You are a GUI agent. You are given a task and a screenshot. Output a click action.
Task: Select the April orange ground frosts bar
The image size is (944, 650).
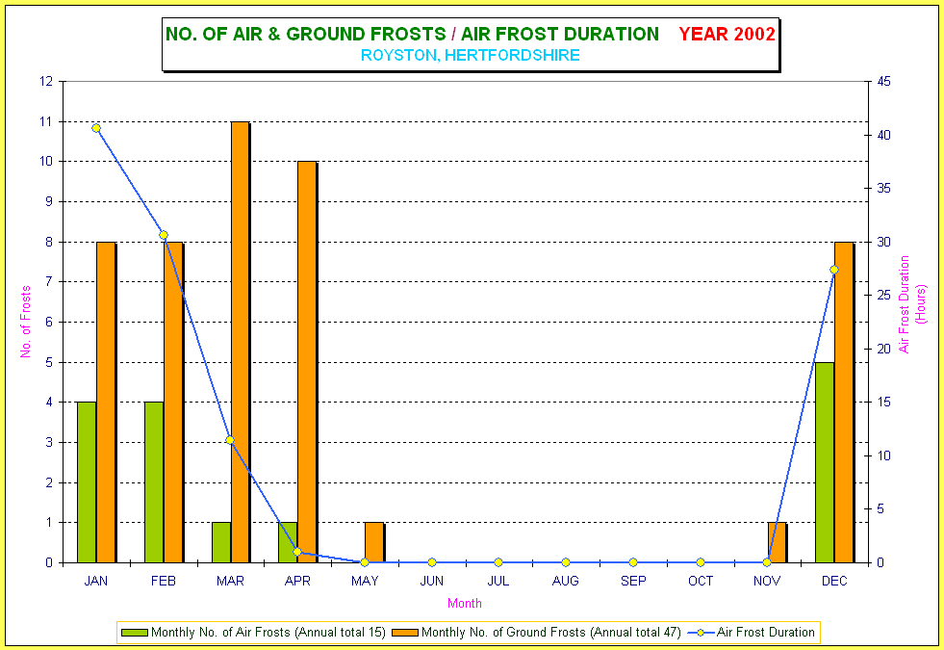(307, 362)
